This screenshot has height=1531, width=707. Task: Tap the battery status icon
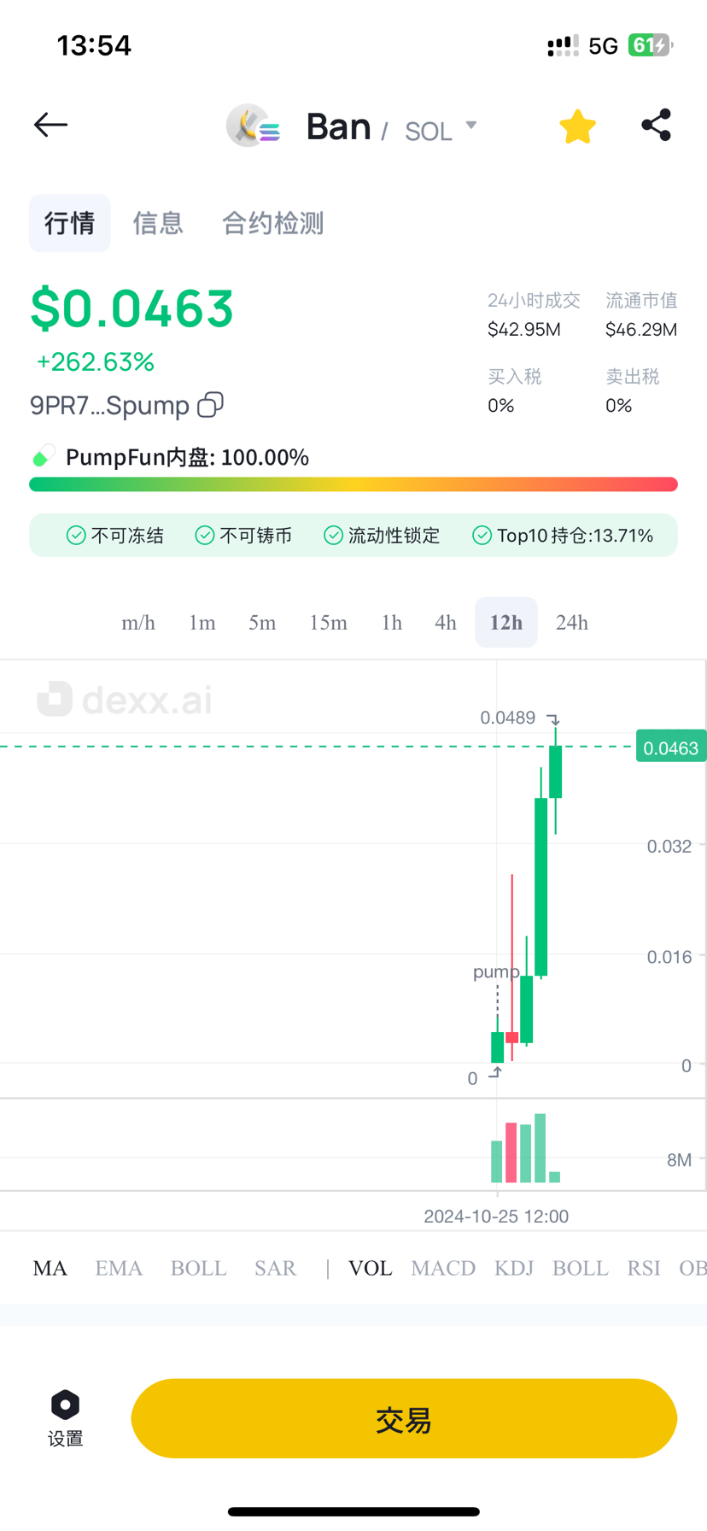(651, 45)
